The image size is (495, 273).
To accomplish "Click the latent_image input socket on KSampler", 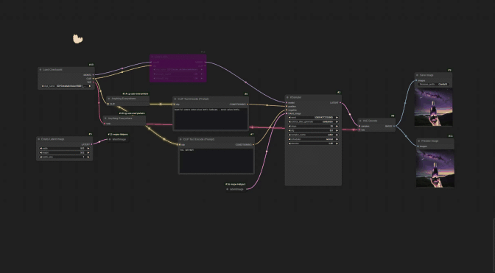I will coord(287,113).
